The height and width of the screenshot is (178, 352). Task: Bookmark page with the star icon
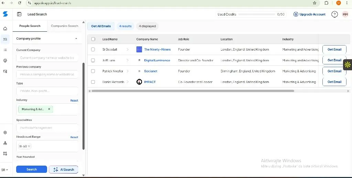pos(315,3)
